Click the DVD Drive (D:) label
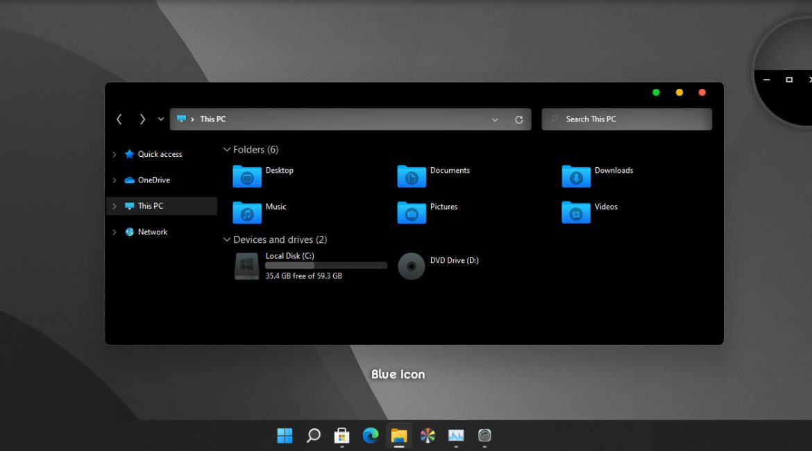 [454, 260]
